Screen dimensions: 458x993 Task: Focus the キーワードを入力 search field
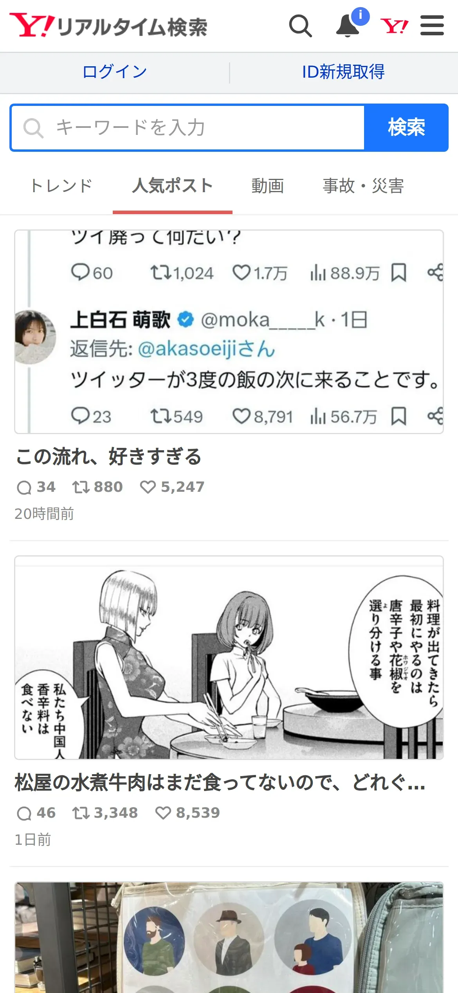188,127
